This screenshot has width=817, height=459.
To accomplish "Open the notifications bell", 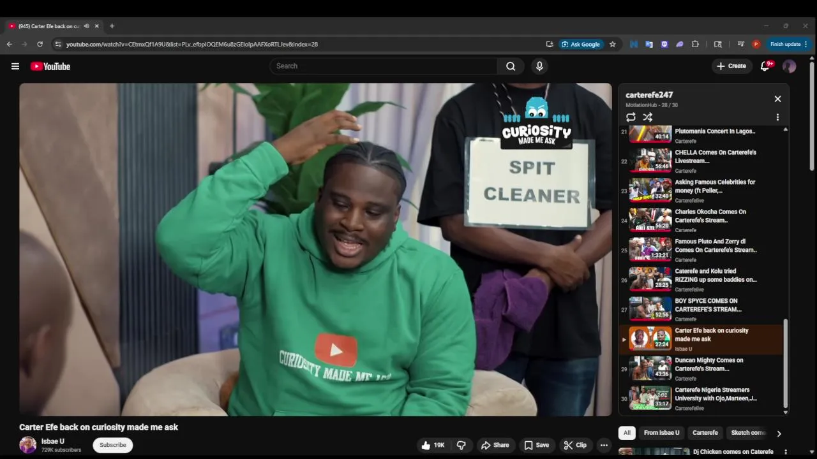I will click(x=765, y=66).
